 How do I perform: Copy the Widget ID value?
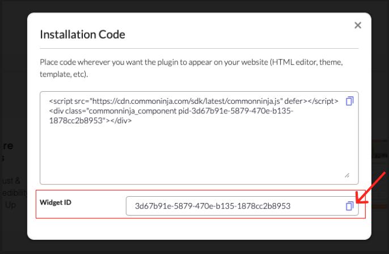[349, 206]
